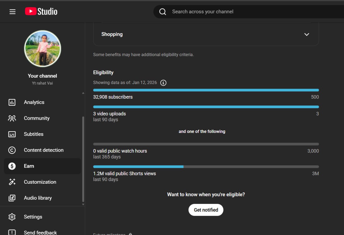Open the hamburger navigation menu
The image size is (344, 235).
[12, 12]
